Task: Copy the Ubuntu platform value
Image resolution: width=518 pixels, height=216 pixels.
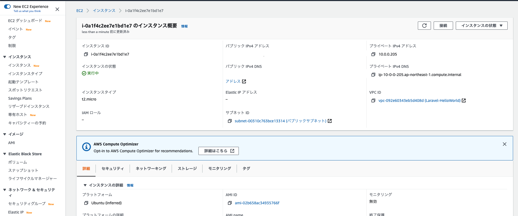Action: pyautogui.click(x=86, y=203)
